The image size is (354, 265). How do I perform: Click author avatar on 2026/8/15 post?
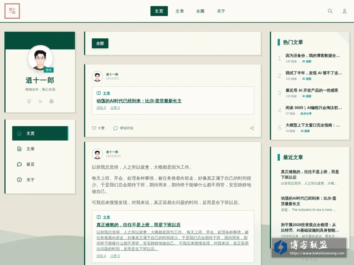point(97,154)
